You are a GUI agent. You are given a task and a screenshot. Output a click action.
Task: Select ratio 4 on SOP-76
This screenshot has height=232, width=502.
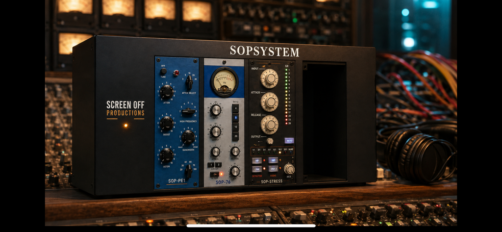coord(235,108)
